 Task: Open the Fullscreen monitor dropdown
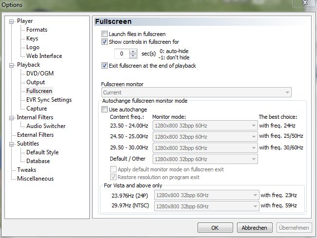pos(196,92)
